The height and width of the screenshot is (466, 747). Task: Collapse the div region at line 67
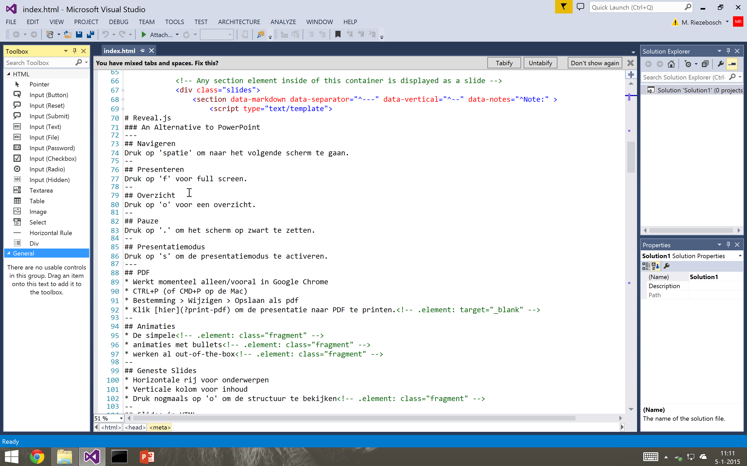tap(123, 90)
